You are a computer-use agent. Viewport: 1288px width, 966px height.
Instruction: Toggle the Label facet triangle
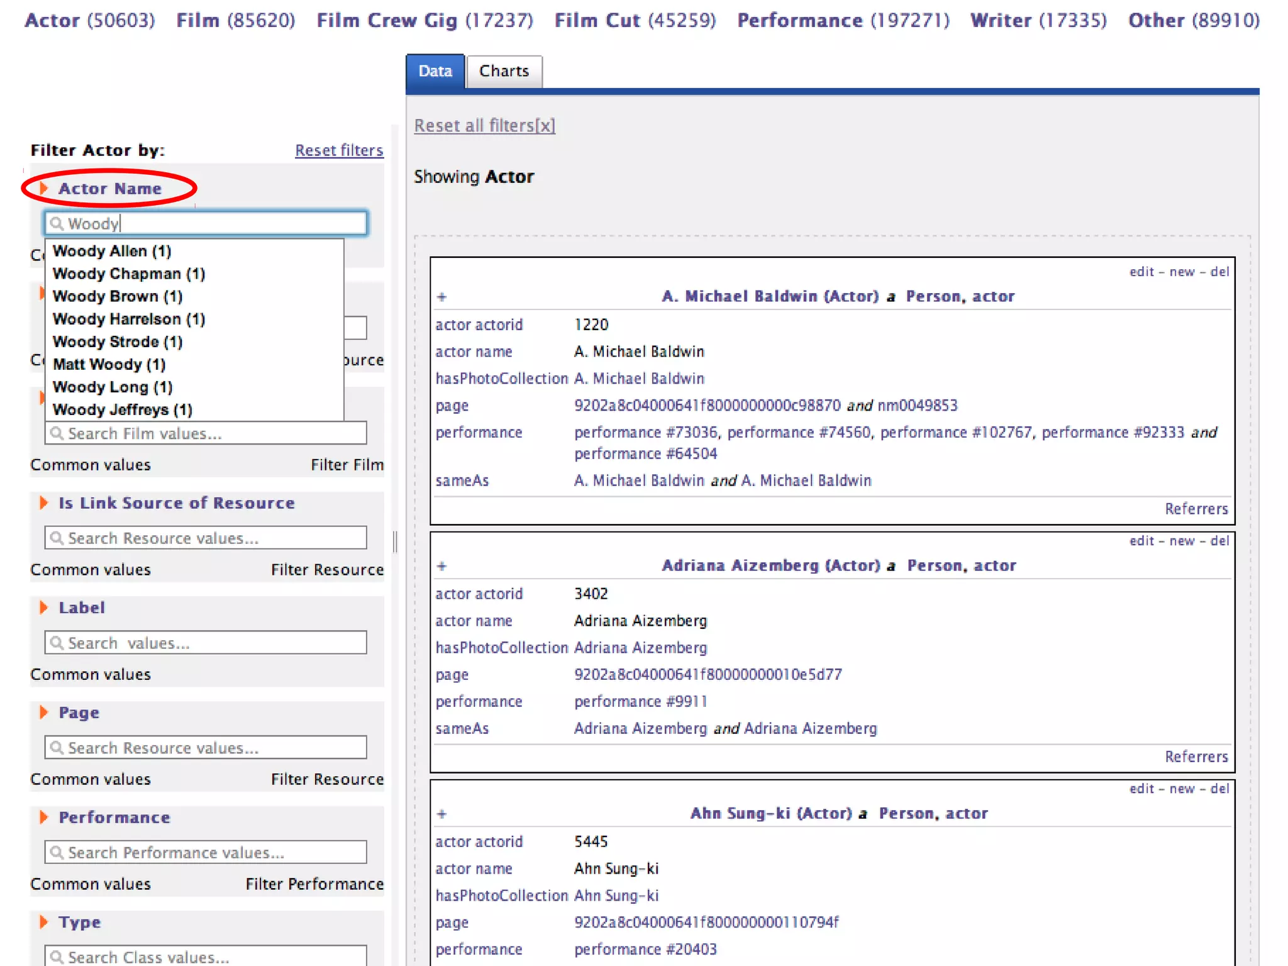click(x=43, y=608)
